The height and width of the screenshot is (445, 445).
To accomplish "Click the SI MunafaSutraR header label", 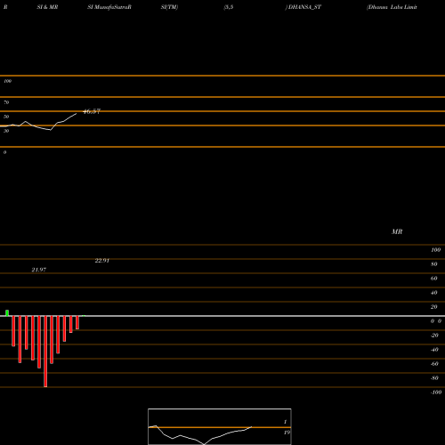I will click(x=109, y=7).
